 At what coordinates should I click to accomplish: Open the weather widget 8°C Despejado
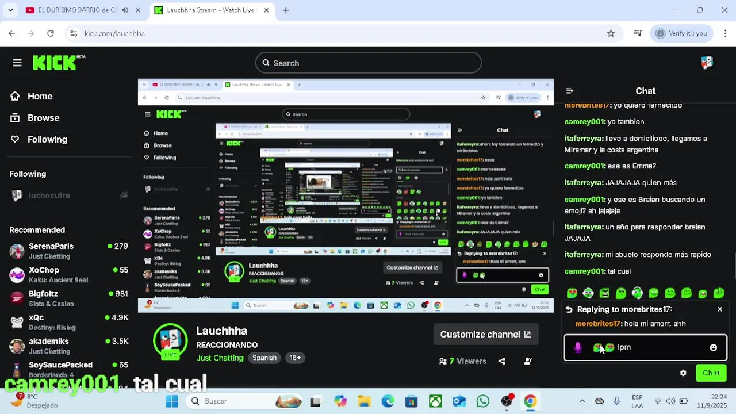tap(33, 401)
